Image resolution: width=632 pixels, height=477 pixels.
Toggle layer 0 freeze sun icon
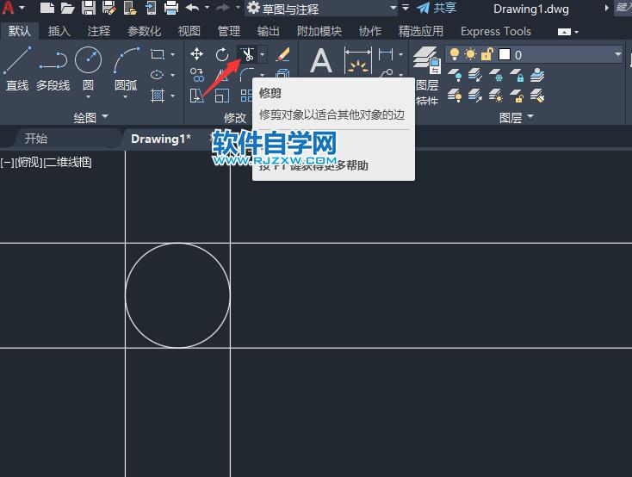click(470, 54)
